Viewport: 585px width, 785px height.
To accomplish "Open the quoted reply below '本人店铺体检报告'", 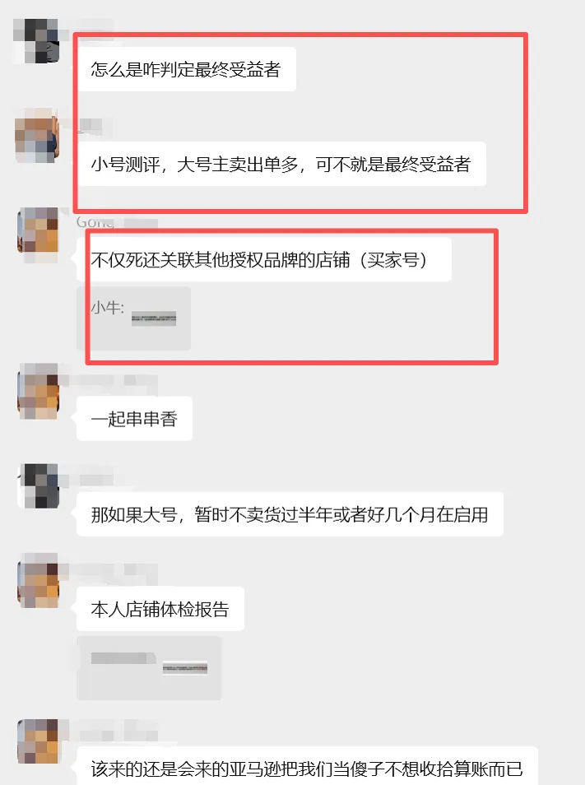I will 149,668.
